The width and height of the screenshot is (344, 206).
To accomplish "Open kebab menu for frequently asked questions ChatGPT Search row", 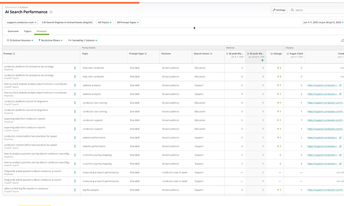I will click(75, 181).
